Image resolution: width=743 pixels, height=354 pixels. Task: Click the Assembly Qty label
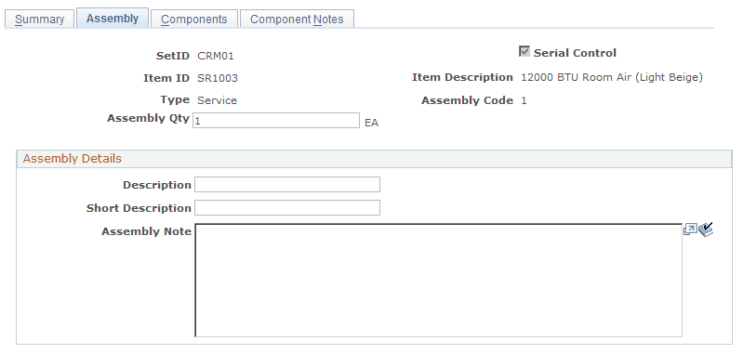tap(148, 118)
